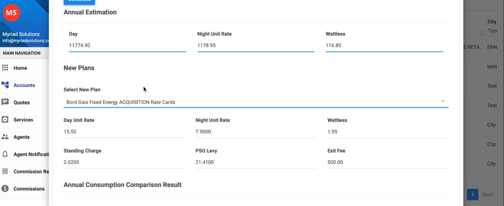
Task: Click the Exit Fee field
Action: pos(388,162)
